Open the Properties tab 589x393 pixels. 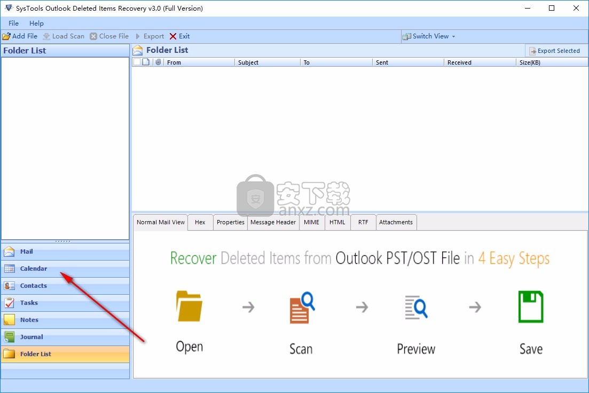tap(230, 222)
